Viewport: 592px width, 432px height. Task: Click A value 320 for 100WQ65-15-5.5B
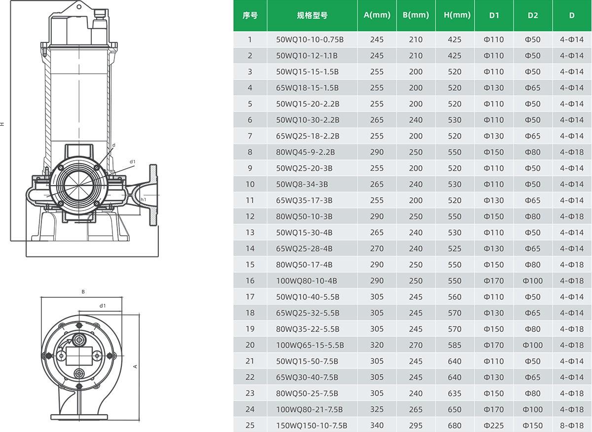tap(377, 345)
